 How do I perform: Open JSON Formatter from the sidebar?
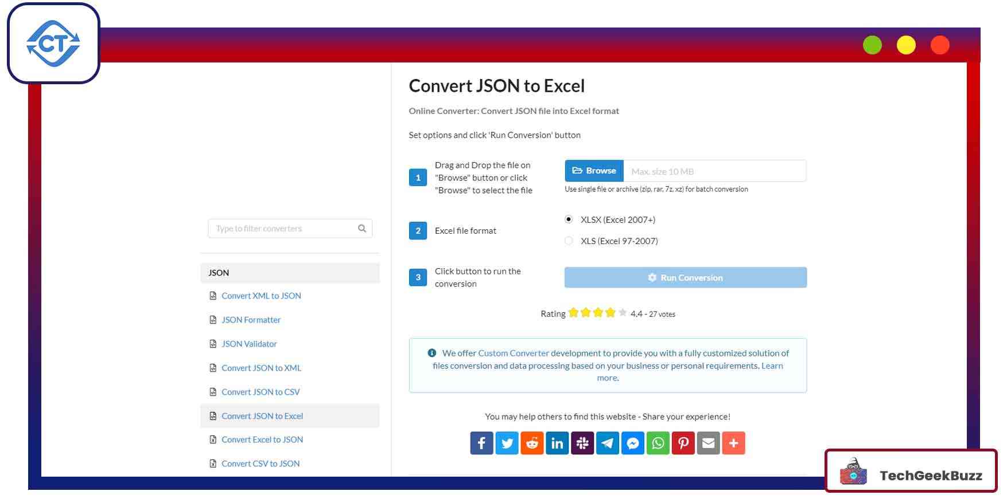click(x=251, y=320)
